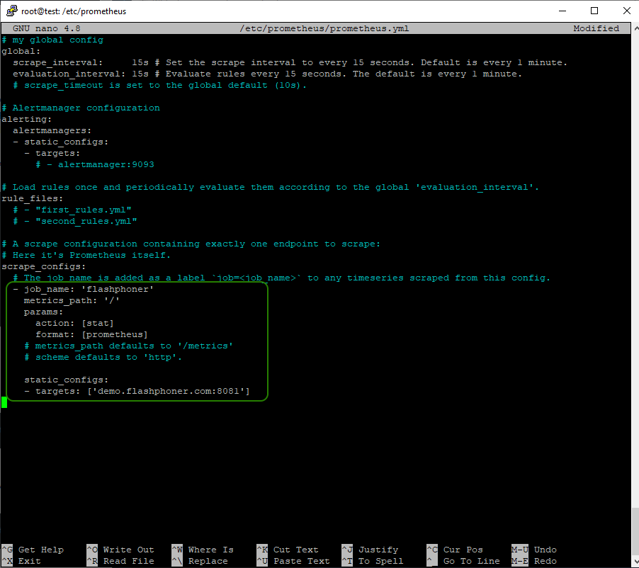Click '# Alertmanager configuration' comment
This screenshot has width=639, height=568.
pos(81,108)
